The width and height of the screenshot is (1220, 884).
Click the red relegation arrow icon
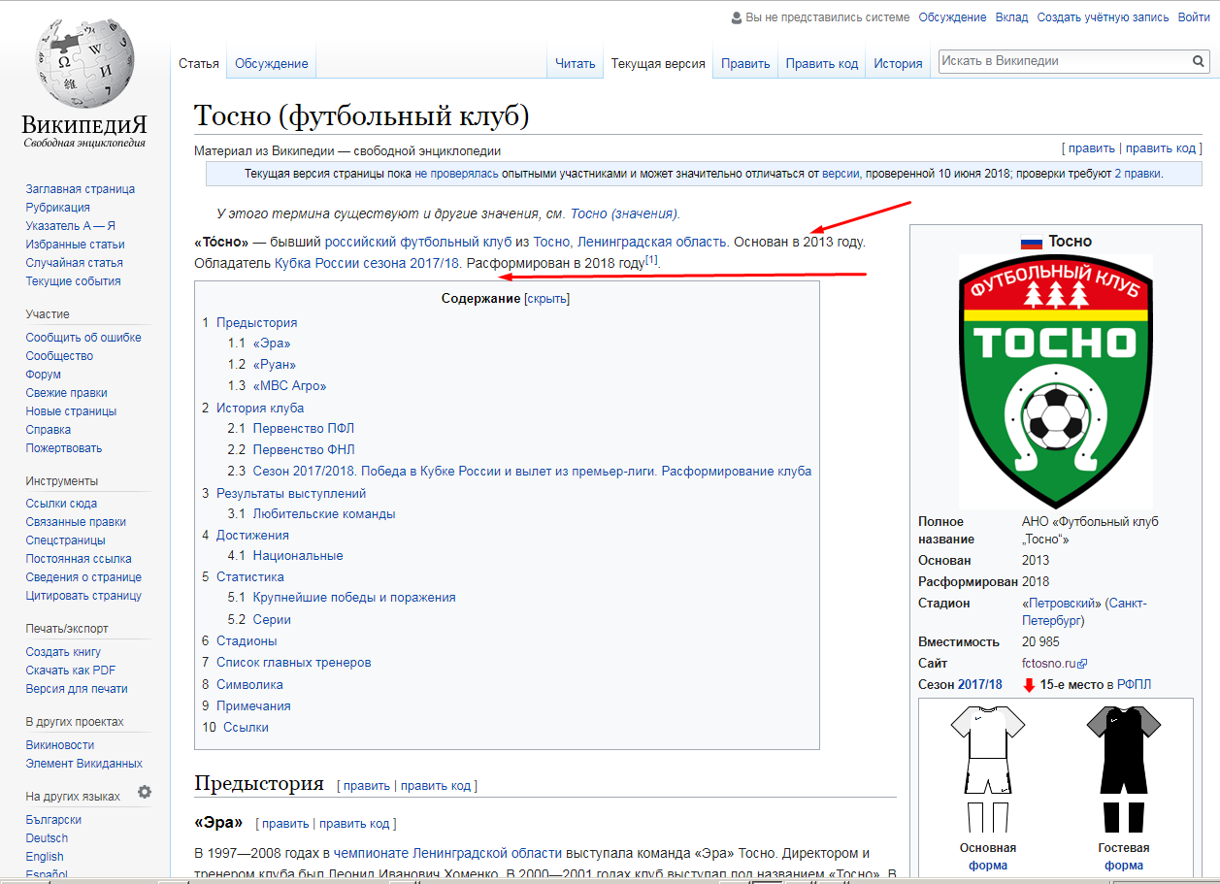tap(1029, 685)
